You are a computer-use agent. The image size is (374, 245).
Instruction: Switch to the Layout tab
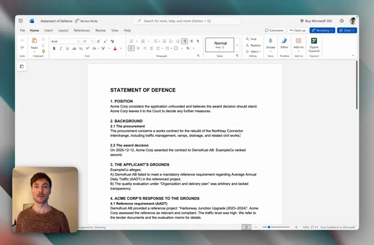pyautogui.click(x=63, y=30)
